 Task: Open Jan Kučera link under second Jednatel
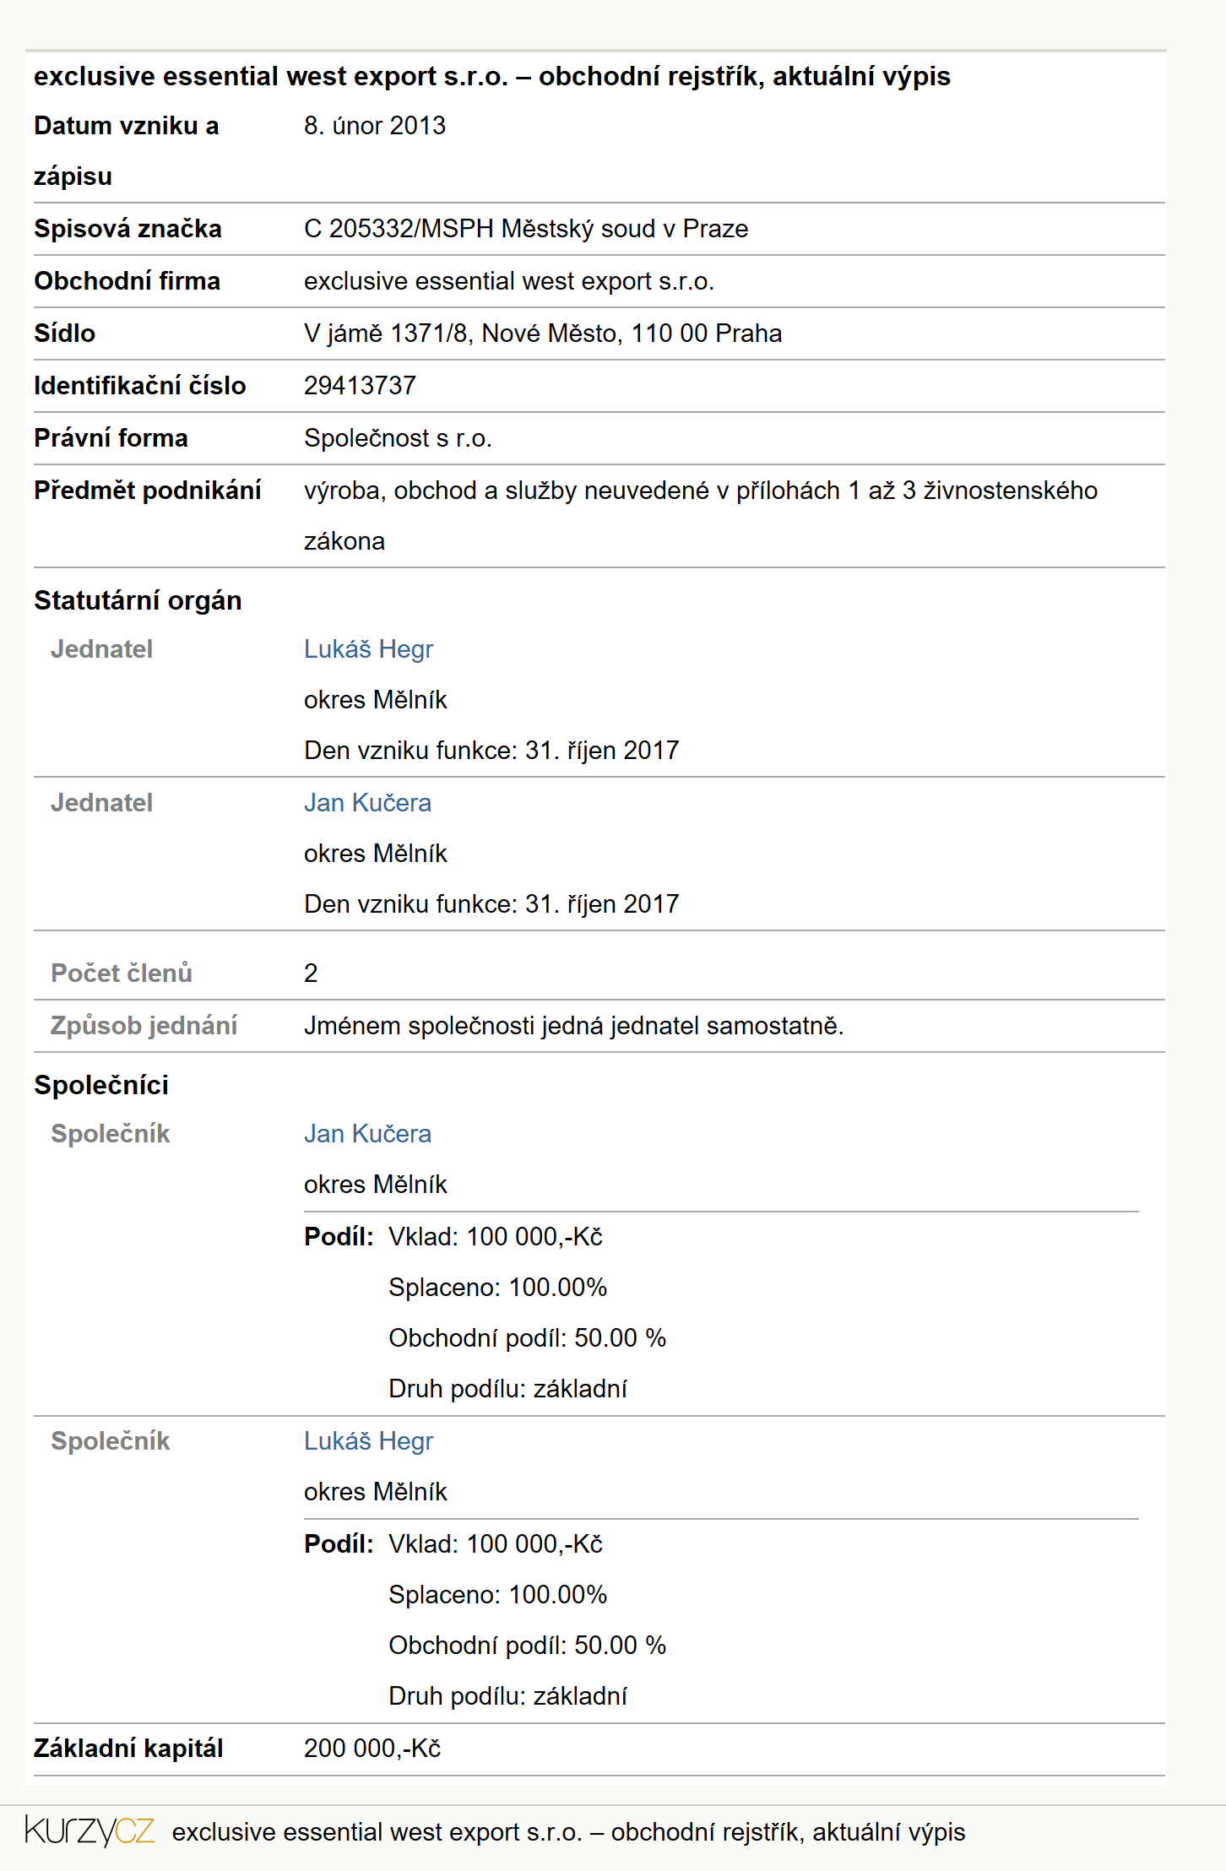point(367,803)
